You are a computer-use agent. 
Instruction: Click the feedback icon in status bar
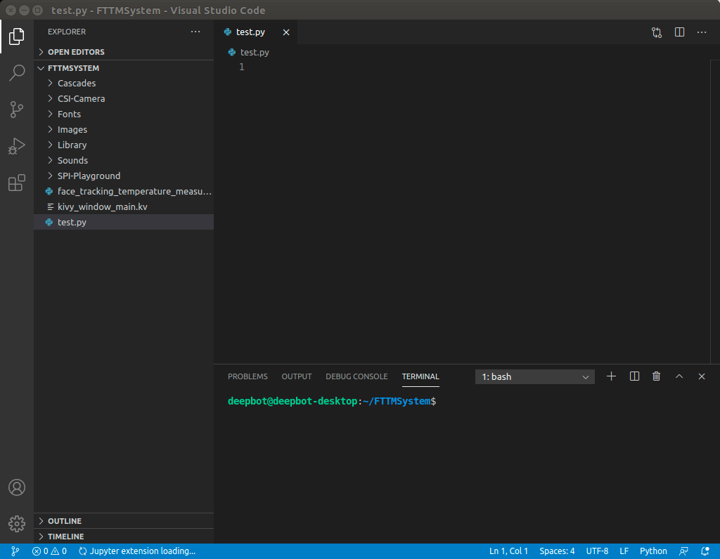683,551
